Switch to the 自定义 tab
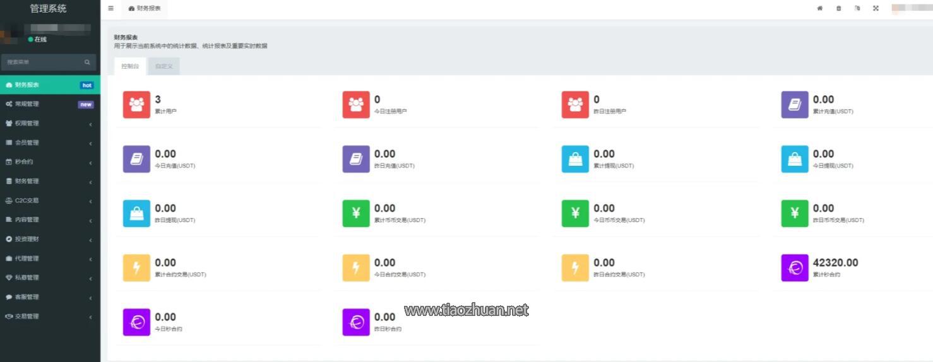The height and width of the screenshot is (362, 933). pos(164,66)
